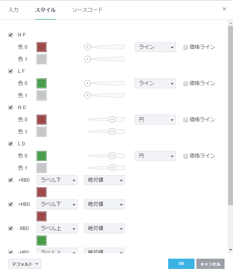
Task: Uncheck the H F checkbox
Action: pyautogui.click(x=11, y=35)
